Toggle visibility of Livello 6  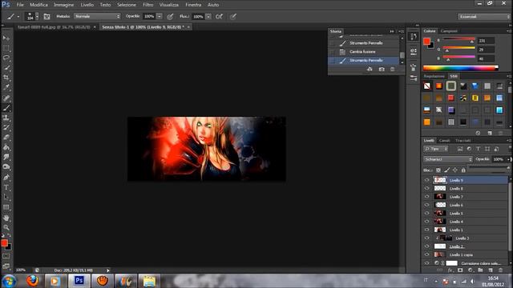click(x=426, y=205)
